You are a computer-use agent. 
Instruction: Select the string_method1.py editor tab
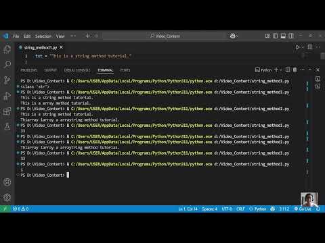coord(41,47)
